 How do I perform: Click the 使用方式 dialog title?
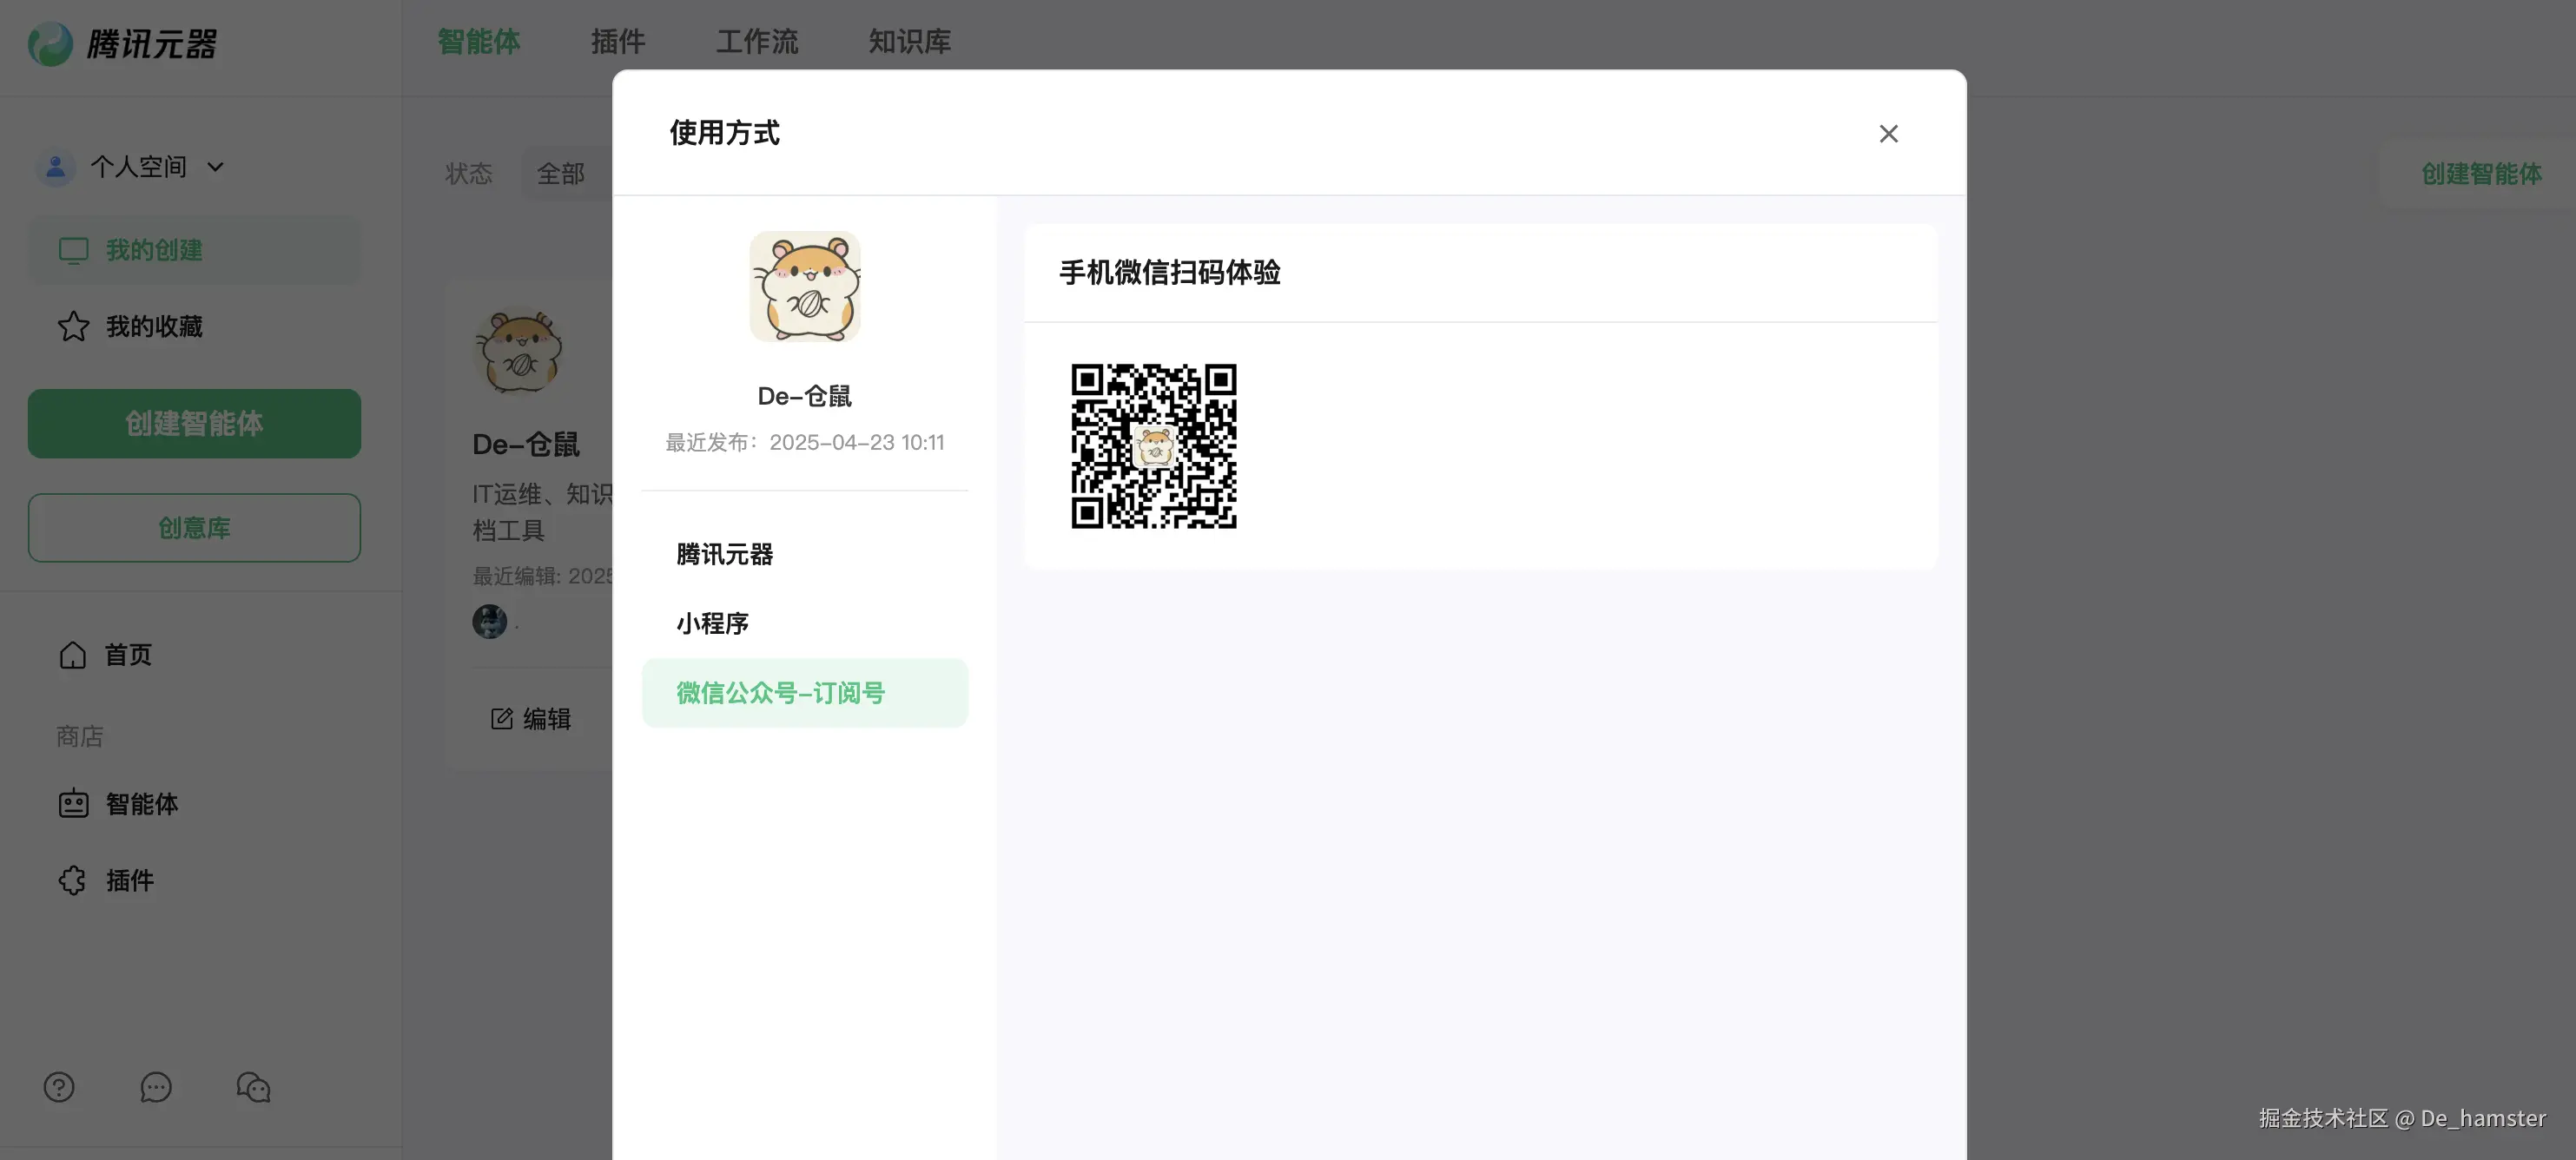pyautogui.click(x=725, y=133)
